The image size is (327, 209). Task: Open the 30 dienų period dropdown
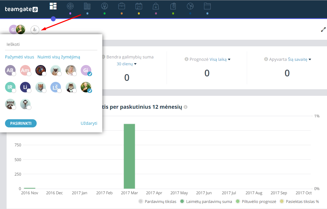[127, 64]
